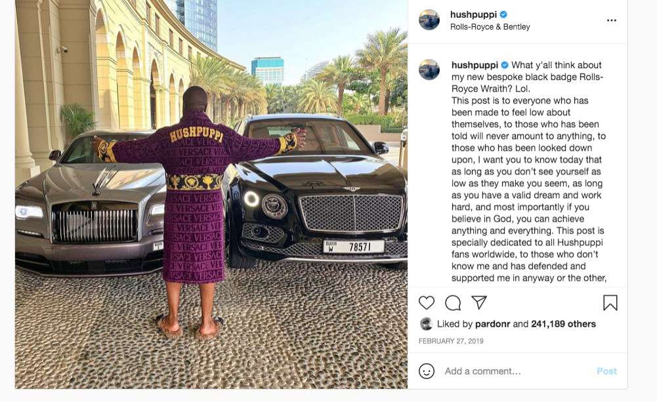This screenshot has width=657, height=402.
Task: Like the post with the heart icon
Action: [x=427, y=302]
